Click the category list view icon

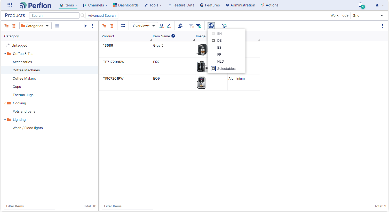(x=57, y=26)
